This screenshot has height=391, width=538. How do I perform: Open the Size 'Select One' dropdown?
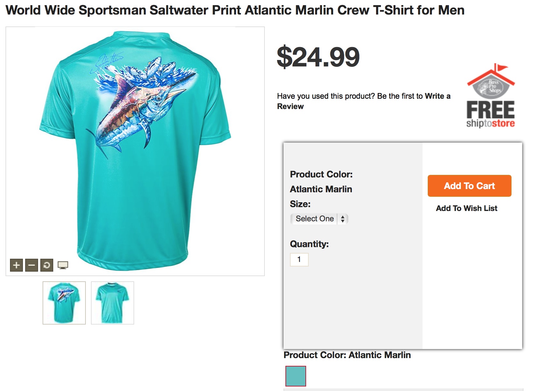(319, 219)
